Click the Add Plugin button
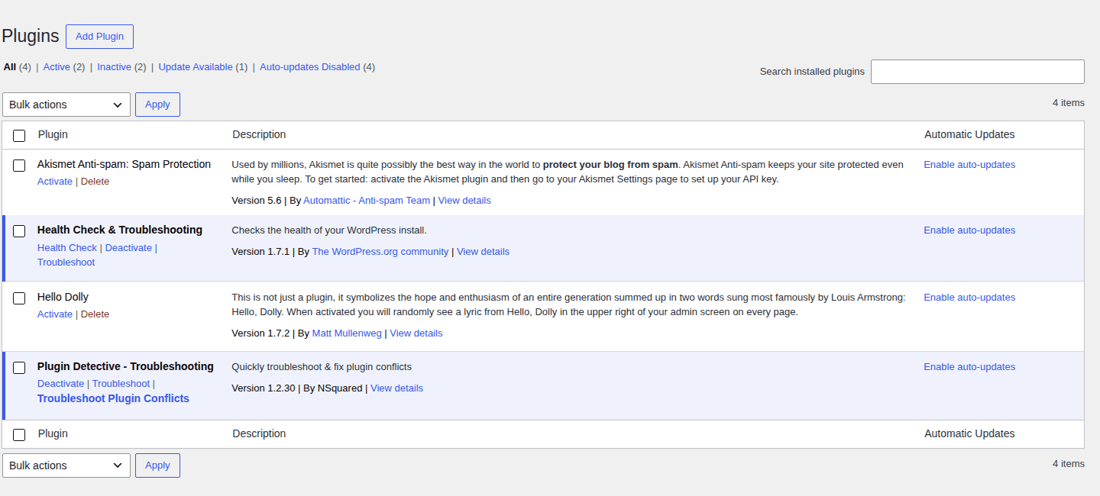This screenshot has width=1100, height=496. click(x=99, y=37)
